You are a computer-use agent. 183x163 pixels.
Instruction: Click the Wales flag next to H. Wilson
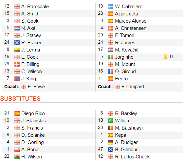click(17, 157)
